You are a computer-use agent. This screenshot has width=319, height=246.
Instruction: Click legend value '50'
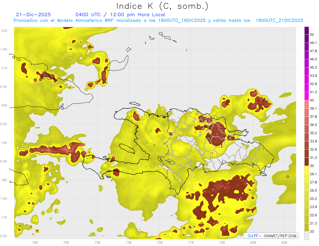click(312, 34)
